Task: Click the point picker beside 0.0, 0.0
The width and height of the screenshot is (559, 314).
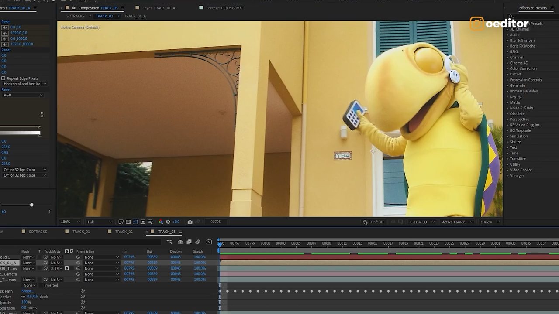Action: (5, 27)
